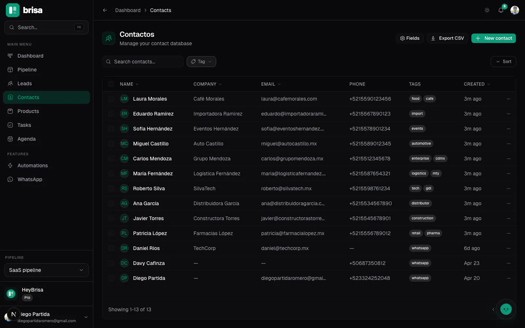Open Pipeline in the sidebar

pyautogui.click(x=46, y=70)
